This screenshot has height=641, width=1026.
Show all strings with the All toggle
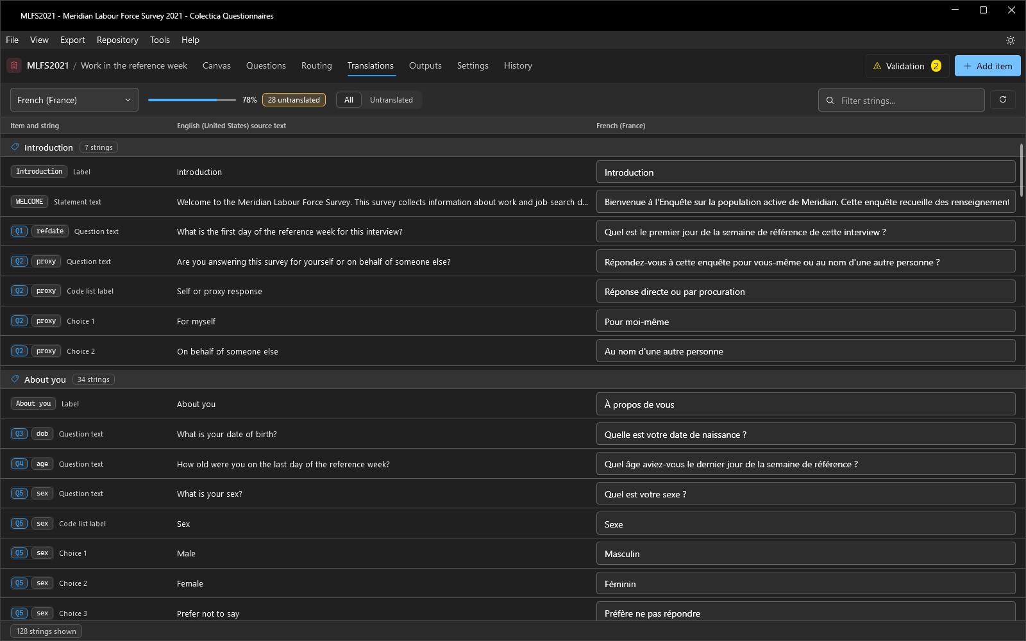tap(349, 100)
